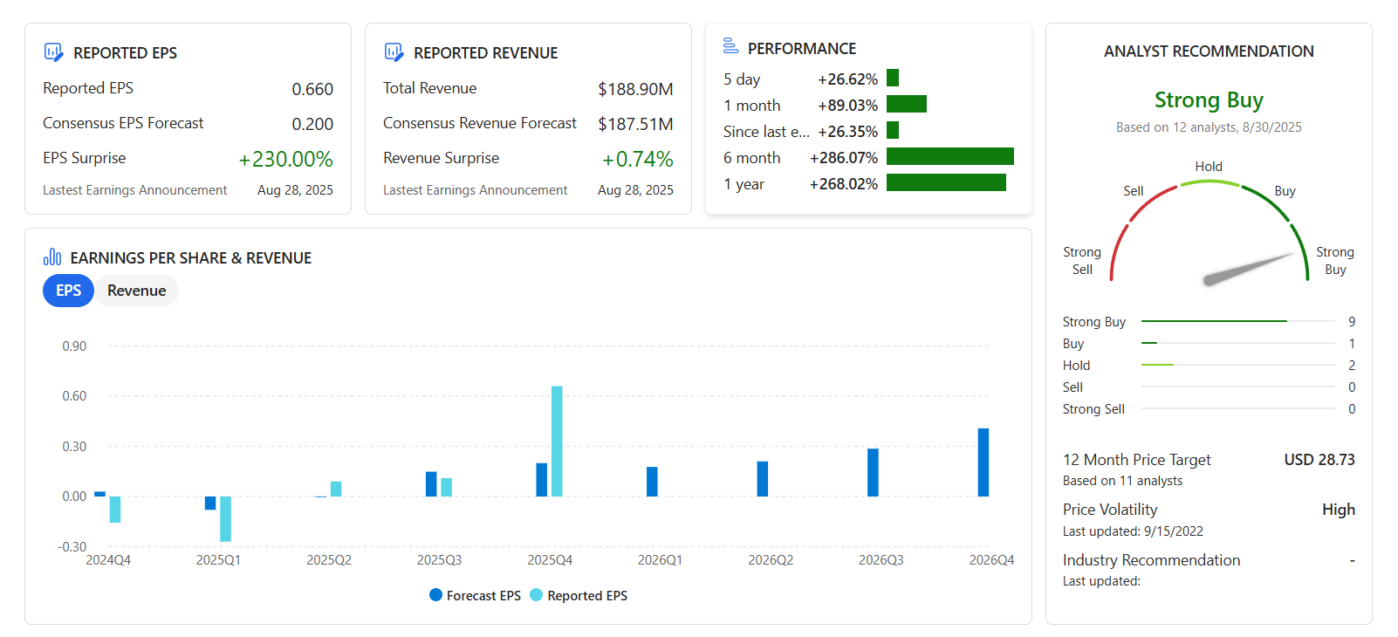
Task: Click the Strong Buy rating bar
Action: [x=1213, y=321]
